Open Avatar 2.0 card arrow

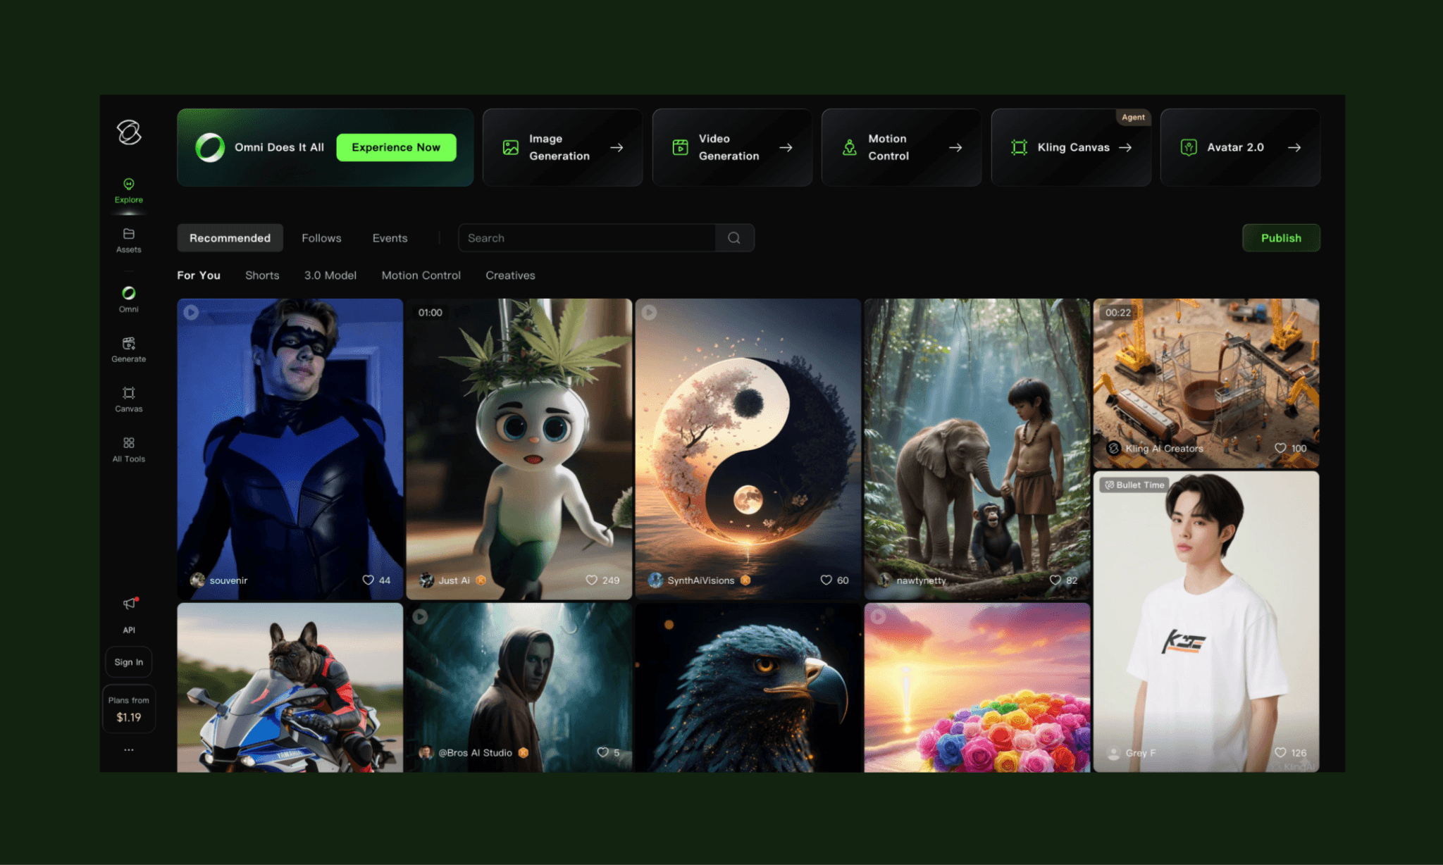pos(1294,147)
